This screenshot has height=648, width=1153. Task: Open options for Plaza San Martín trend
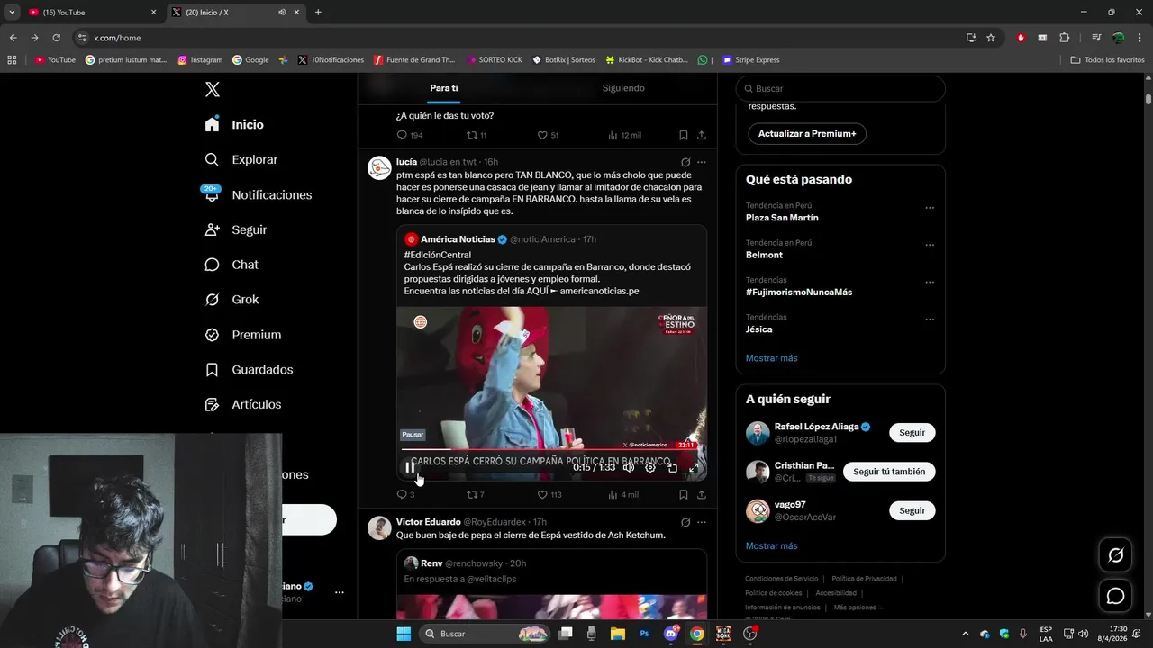coord(930,208)
